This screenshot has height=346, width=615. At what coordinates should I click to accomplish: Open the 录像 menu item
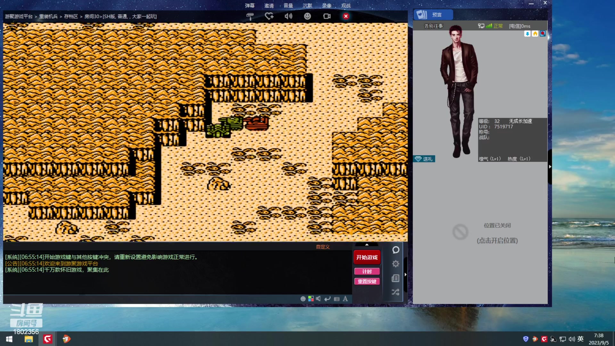coord(327,5)
